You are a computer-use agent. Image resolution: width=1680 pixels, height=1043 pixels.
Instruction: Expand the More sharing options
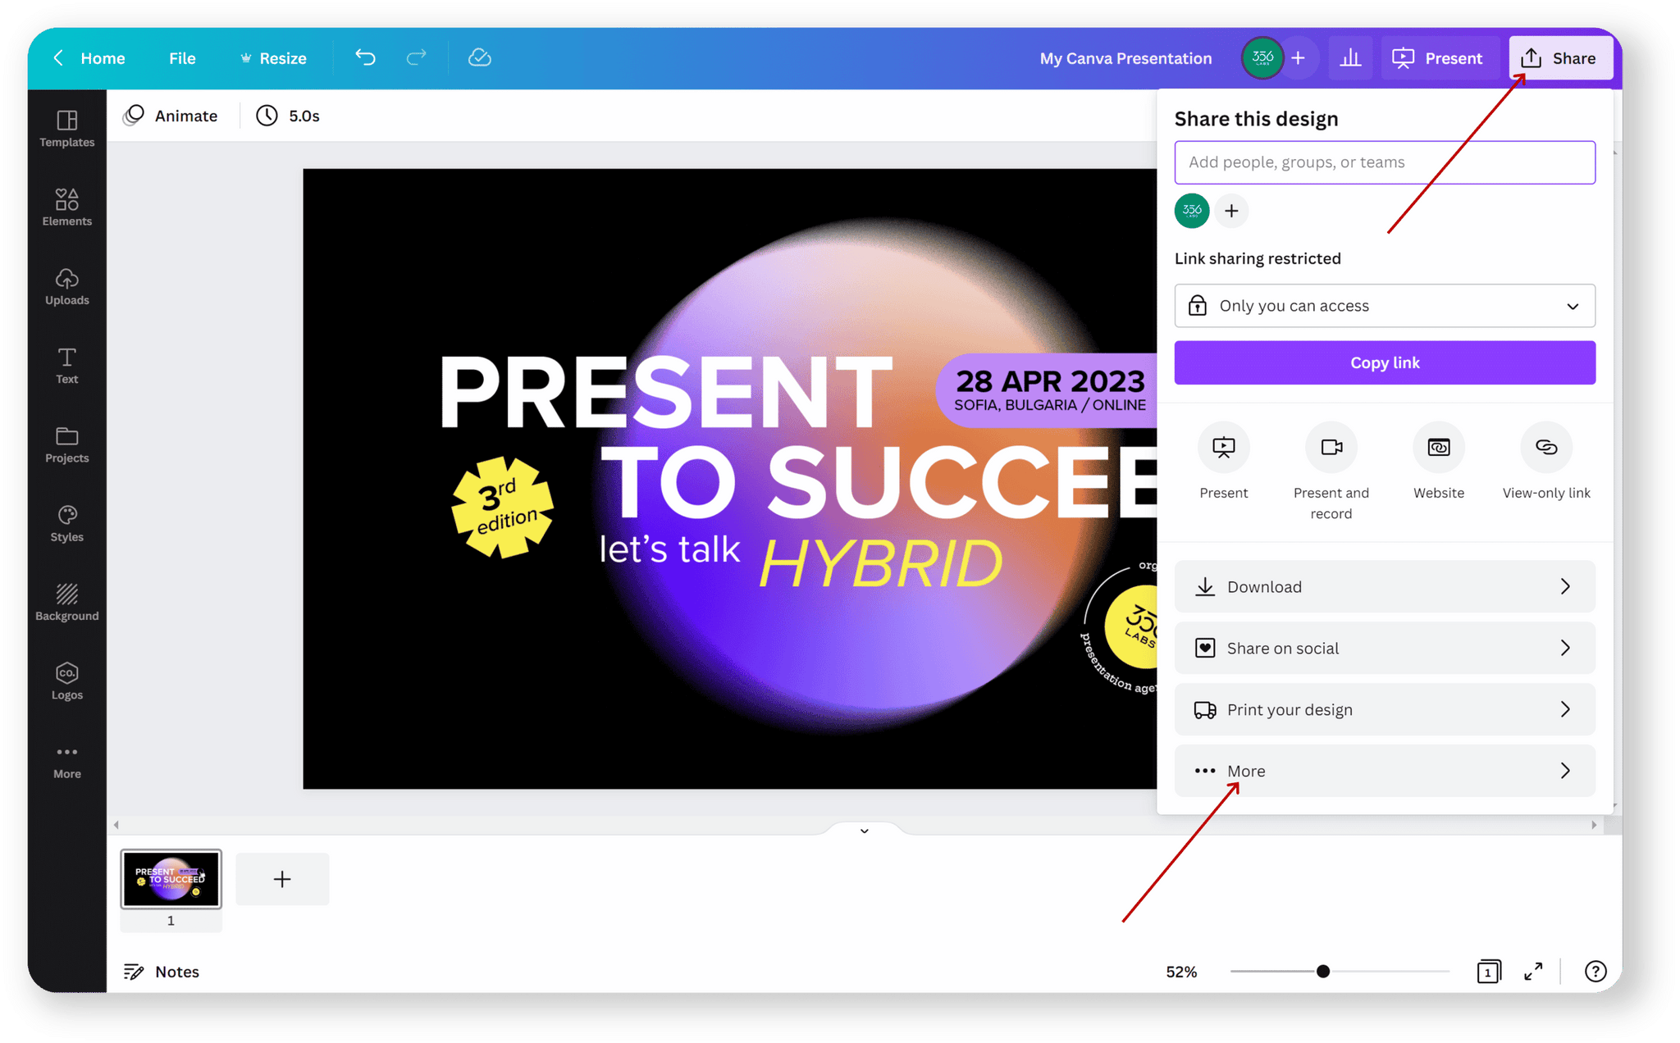tap(1385, 770)
